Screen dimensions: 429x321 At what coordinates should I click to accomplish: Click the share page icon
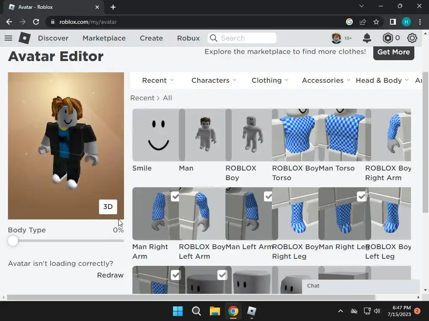pyautogui.click(x=363, y=22)
